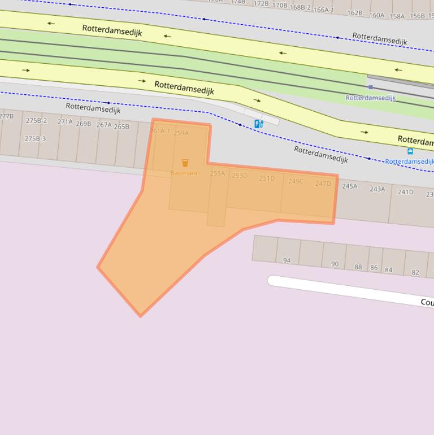
Task: Click the Baumann shop name label
Action: [x=185, y=173]
